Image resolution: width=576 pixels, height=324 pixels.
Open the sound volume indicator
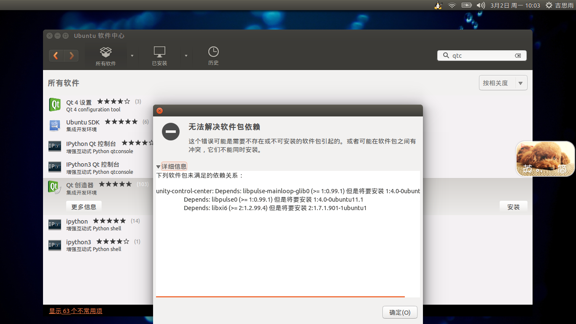point(481,5)
